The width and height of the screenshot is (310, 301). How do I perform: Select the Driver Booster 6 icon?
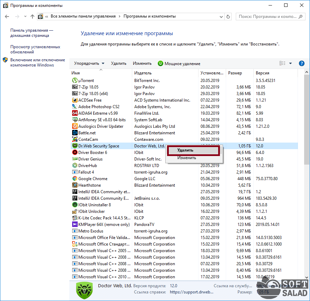pyautogui.click(x=75, y=153)
